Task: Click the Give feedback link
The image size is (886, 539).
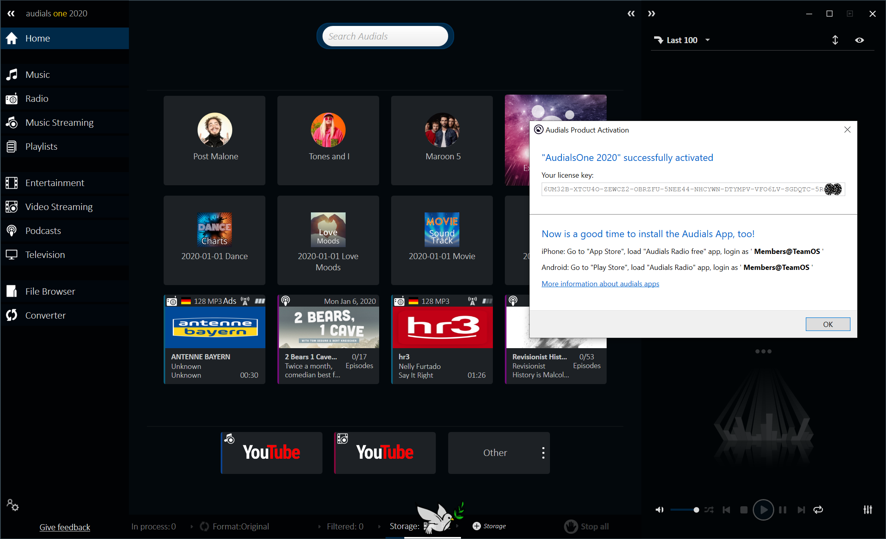Action: (x=65, y=527)
